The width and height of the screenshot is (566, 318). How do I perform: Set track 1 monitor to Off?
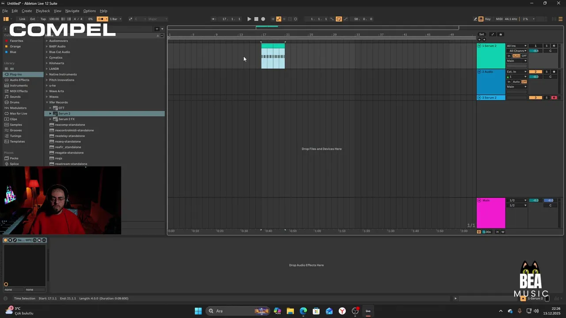[x=524, y=56]
